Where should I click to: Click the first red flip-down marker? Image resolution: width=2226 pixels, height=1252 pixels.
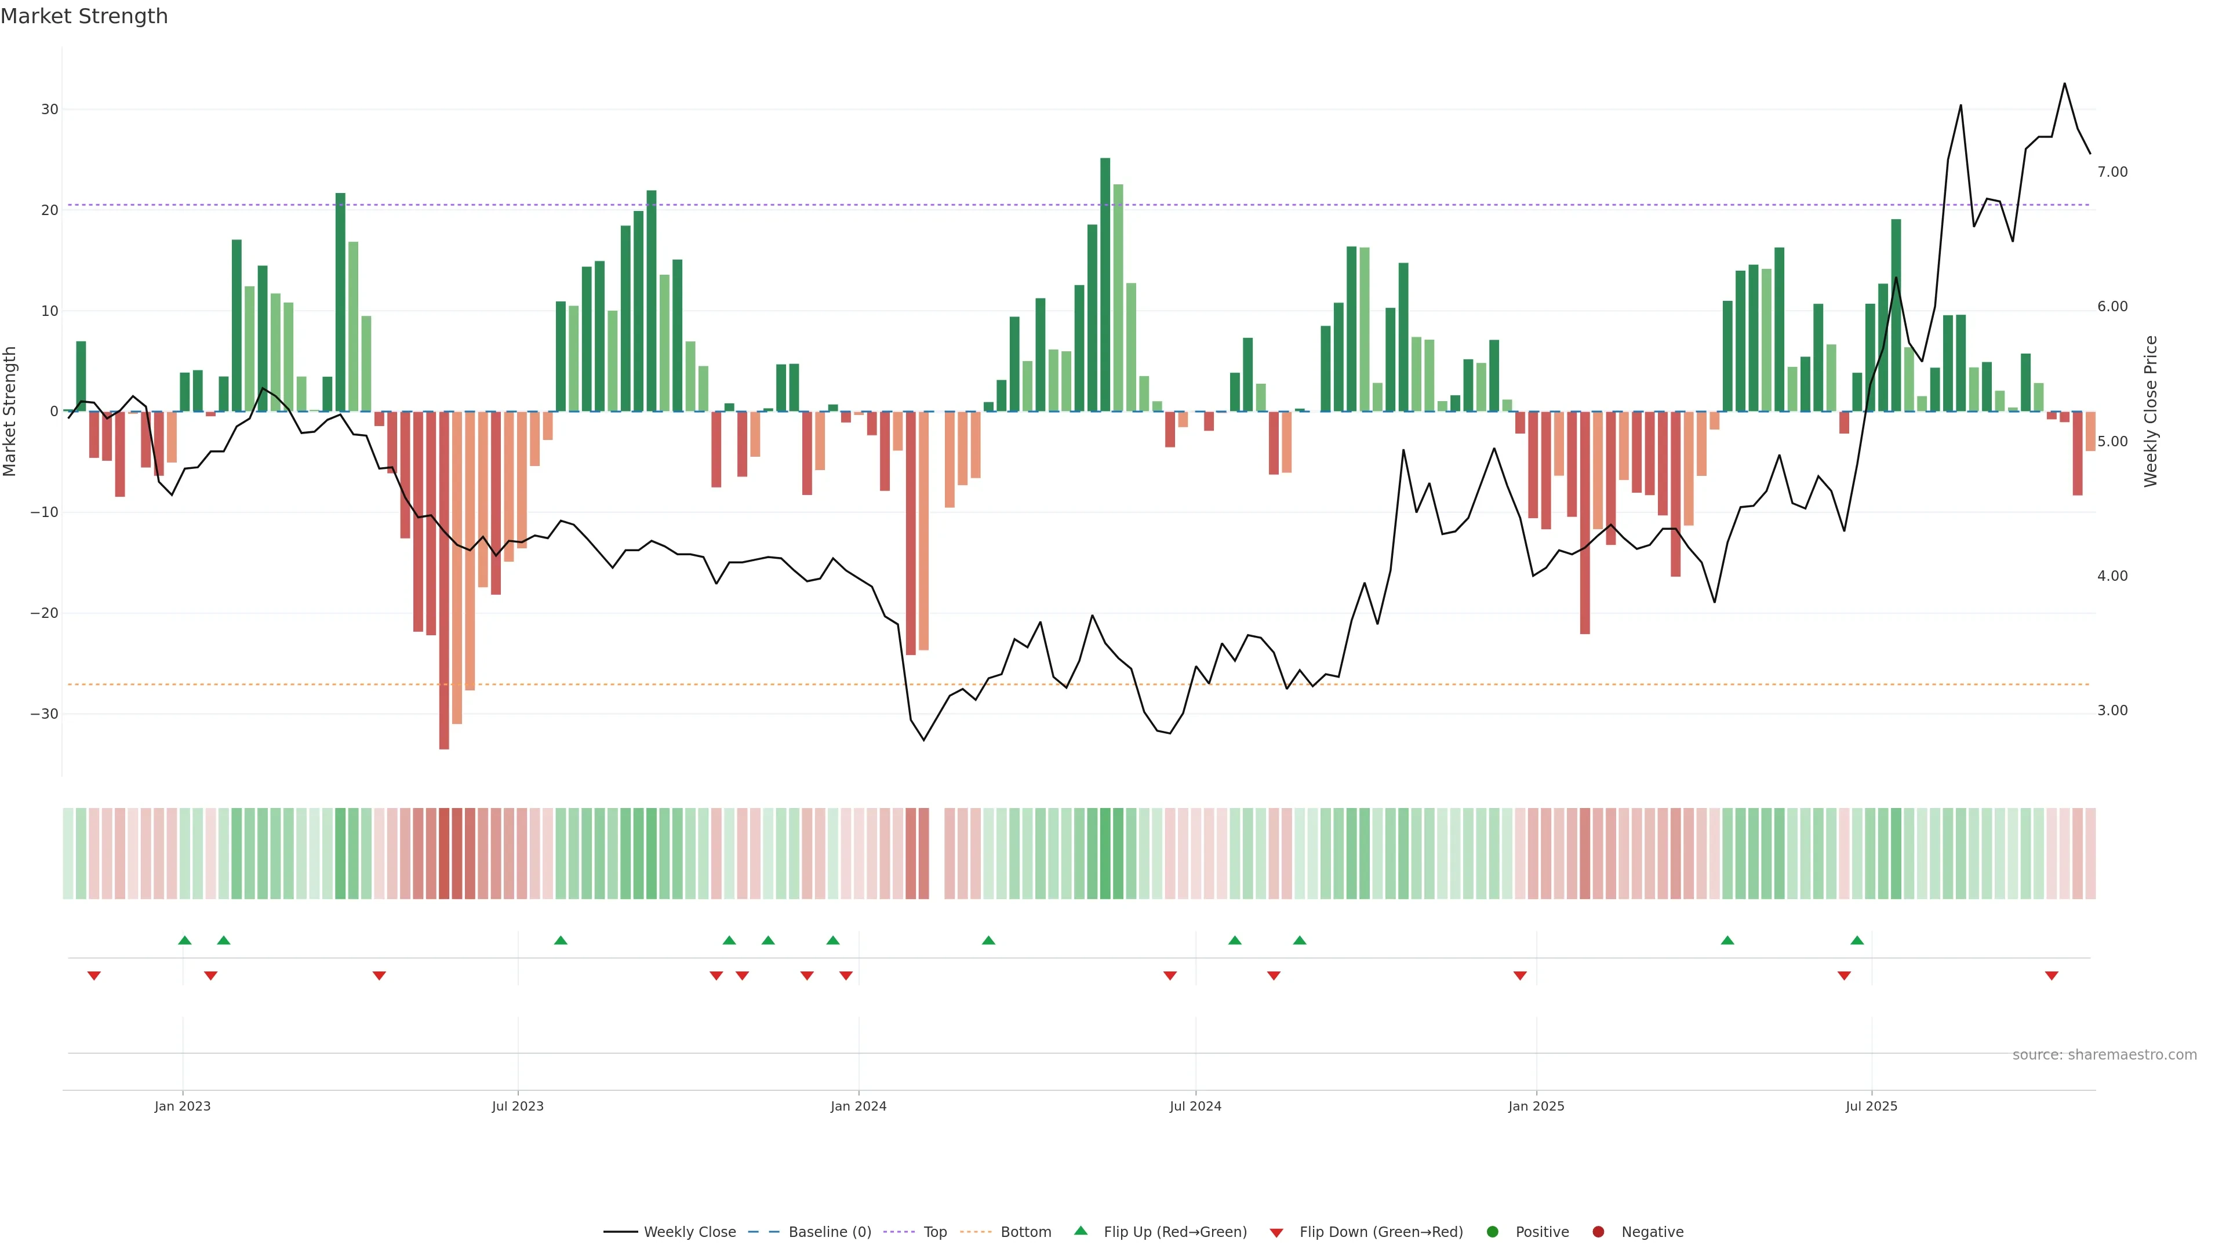(x=94, y=976)
